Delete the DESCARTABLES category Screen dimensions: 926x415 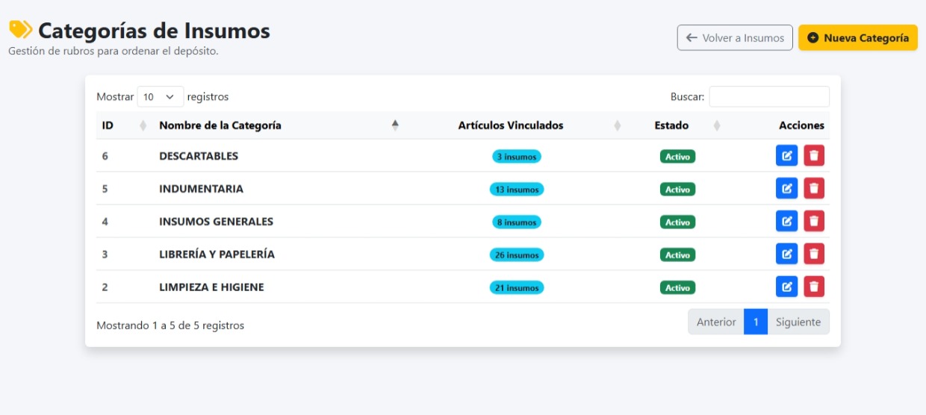pyautogui.click(x=814, y=156)
